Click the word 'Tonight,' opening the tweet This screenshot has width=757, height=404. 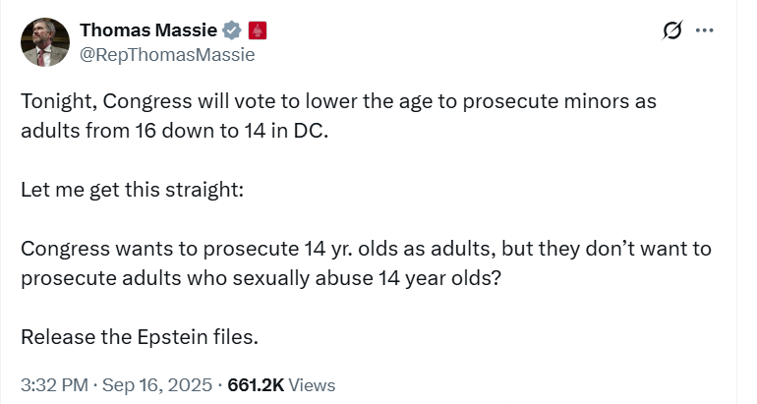pos(58,101)
